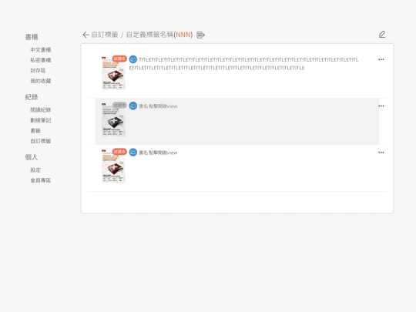The image size is (416, 312).
Task: Click the blue badge icon on the second book
Action: click(x=133, y=106)
